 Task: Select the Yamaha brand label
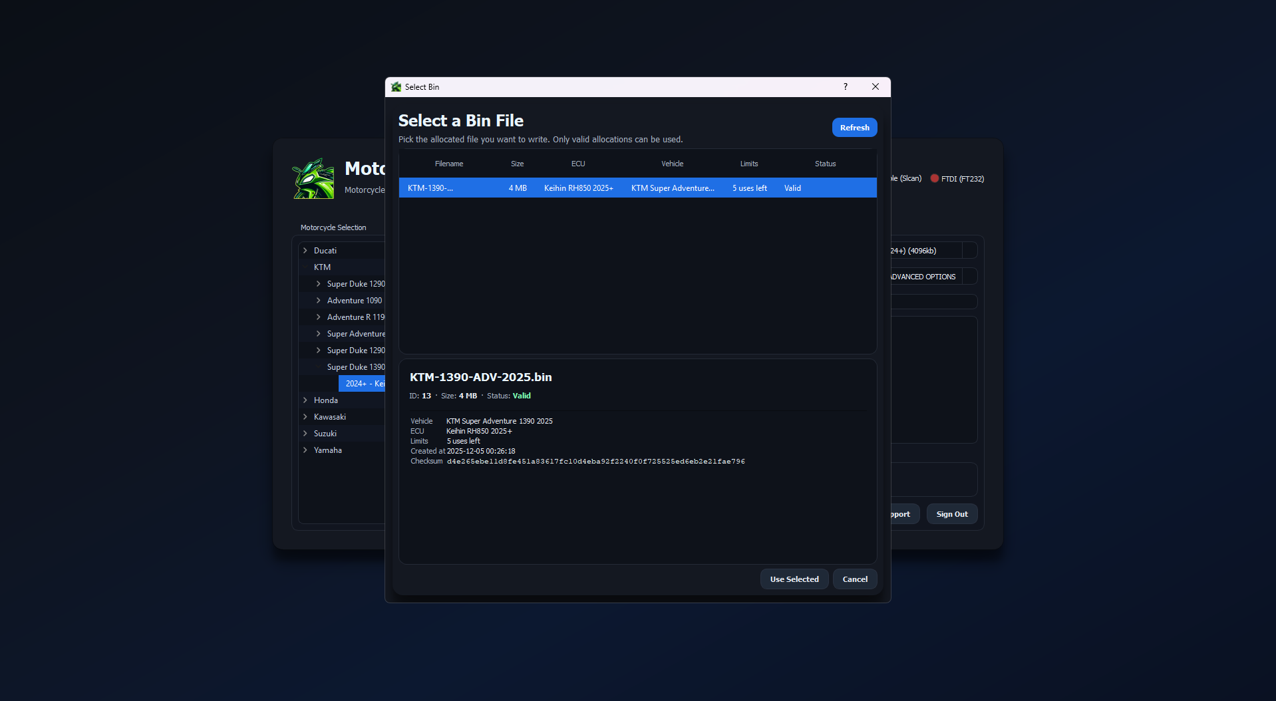[x=328, y=450]
